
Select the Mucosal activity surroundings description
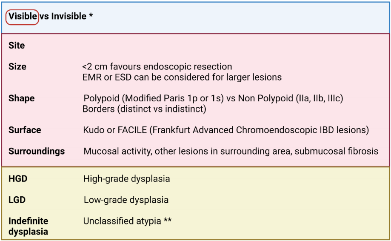coord(231,151)
